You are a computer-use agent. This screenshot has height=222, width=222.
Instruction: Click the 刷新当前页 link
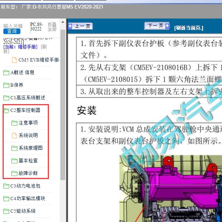click(x=189, y=28)
